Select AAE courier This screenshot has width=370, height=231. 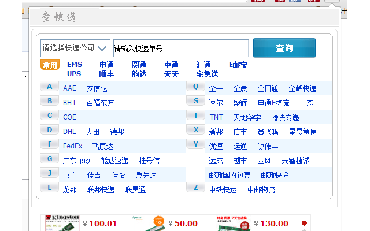click(x=69, y=88)
